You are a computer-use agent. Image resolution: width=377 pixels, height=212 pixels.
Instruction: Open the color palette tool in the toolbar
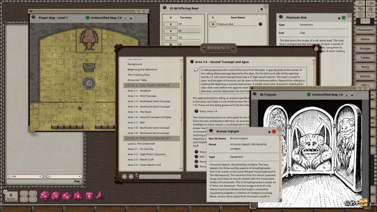[x=370, y=9]
